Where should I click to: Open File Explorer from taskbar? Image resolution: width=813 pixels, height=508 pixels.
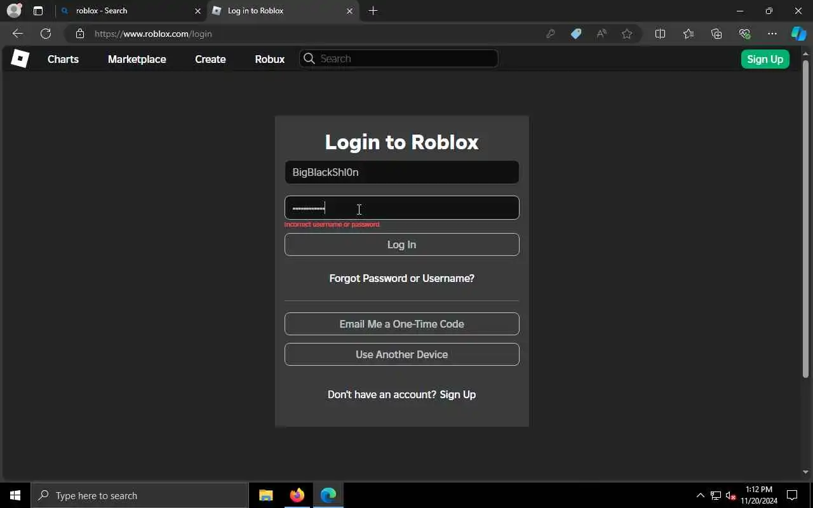pos(266,495)
